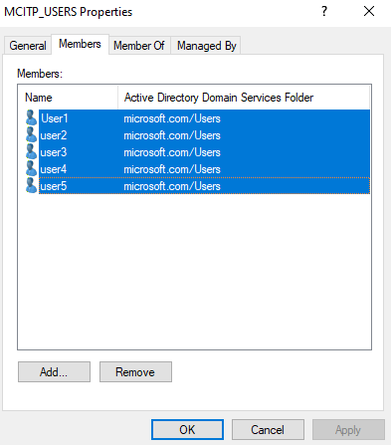Close the MCITP_USERS Properties dialog
Viewport: 391px width, 445px height.
369,12
